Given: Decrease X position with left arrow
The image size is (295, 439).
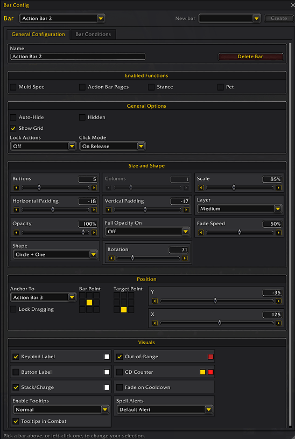Looking at the screenshot, I should point(154,323).
